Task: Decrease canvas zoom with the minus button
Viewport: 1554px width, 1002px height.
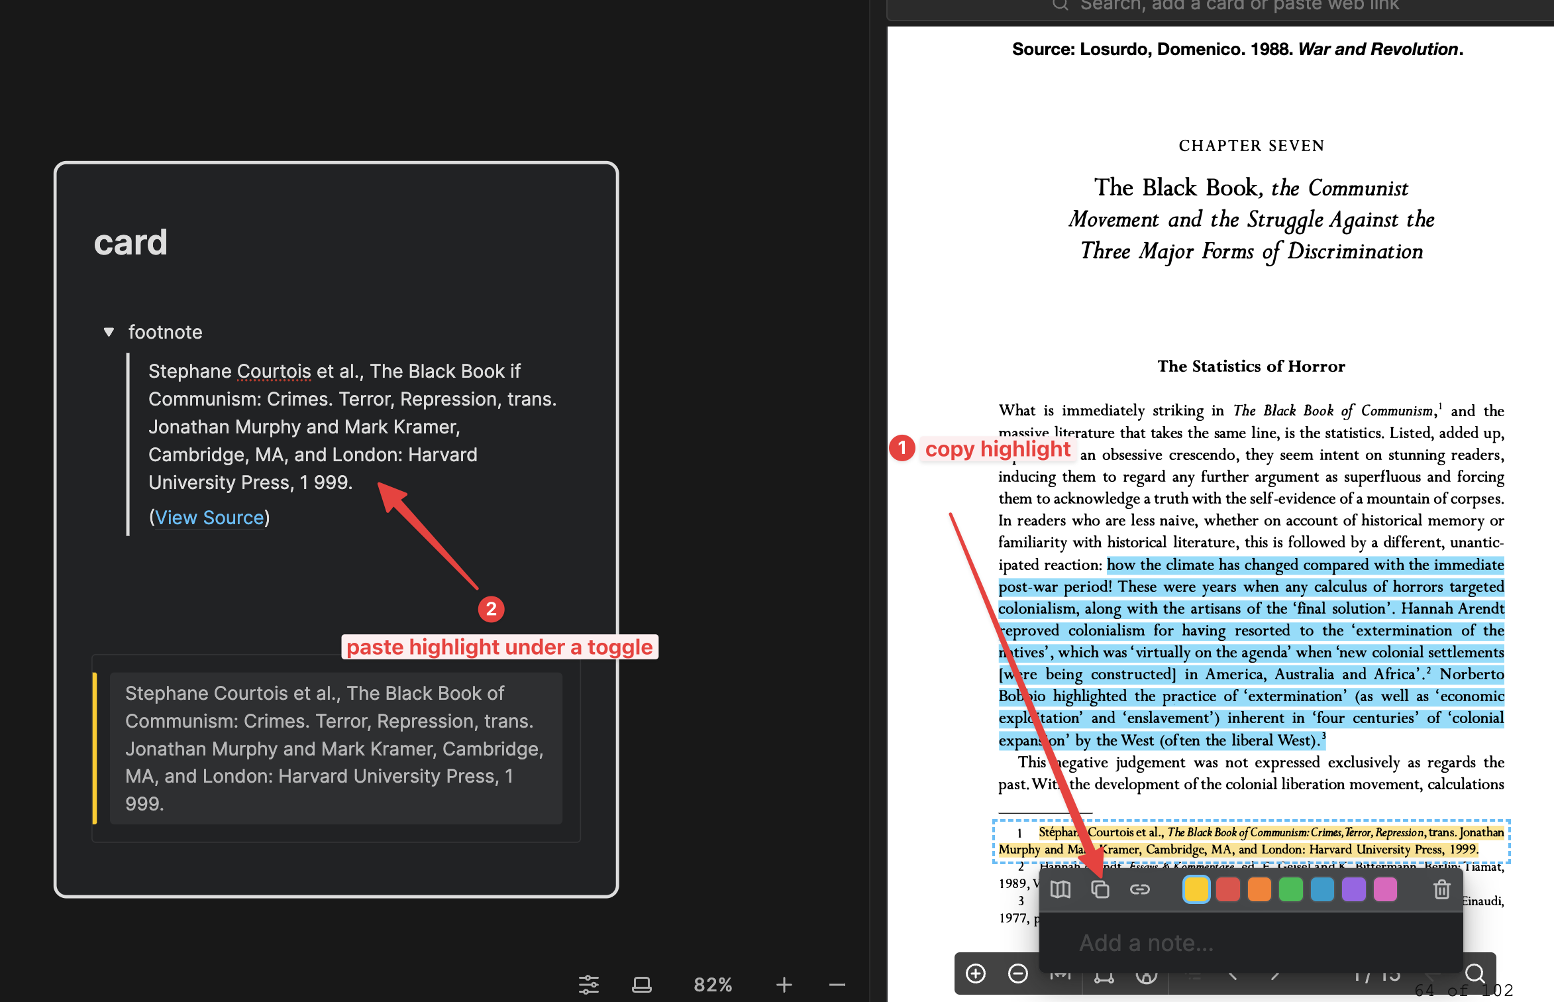Action: point(837,985)
